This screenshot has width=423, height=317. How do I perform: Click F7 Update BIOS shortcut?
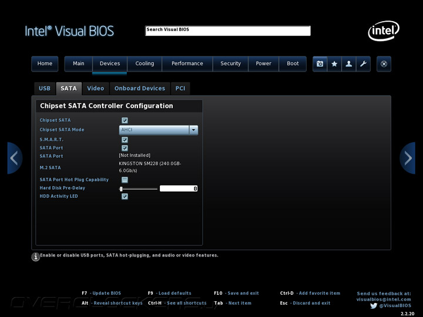pos(102,294)
